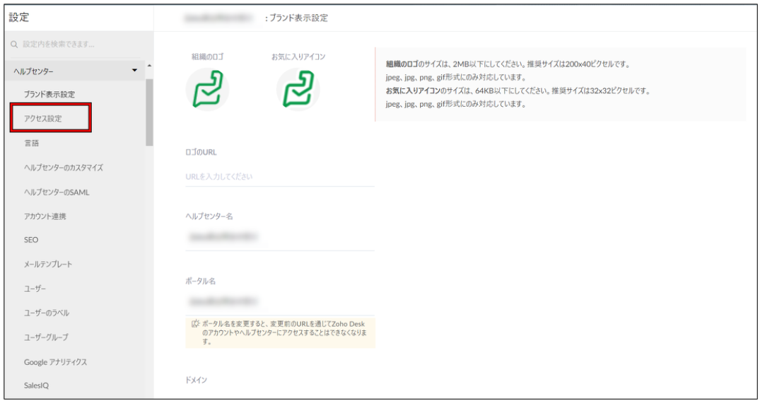Collapse the ヘルプセンター dropdown arrow

pos(134,71)
